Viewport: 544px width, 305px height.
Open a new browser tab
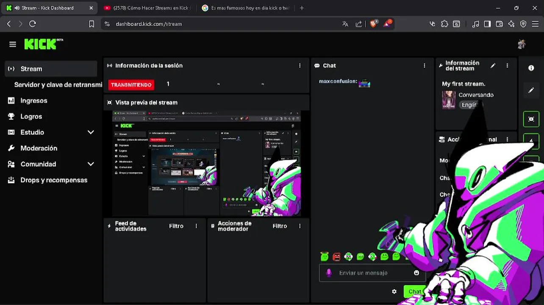click(x=302, y=8)
